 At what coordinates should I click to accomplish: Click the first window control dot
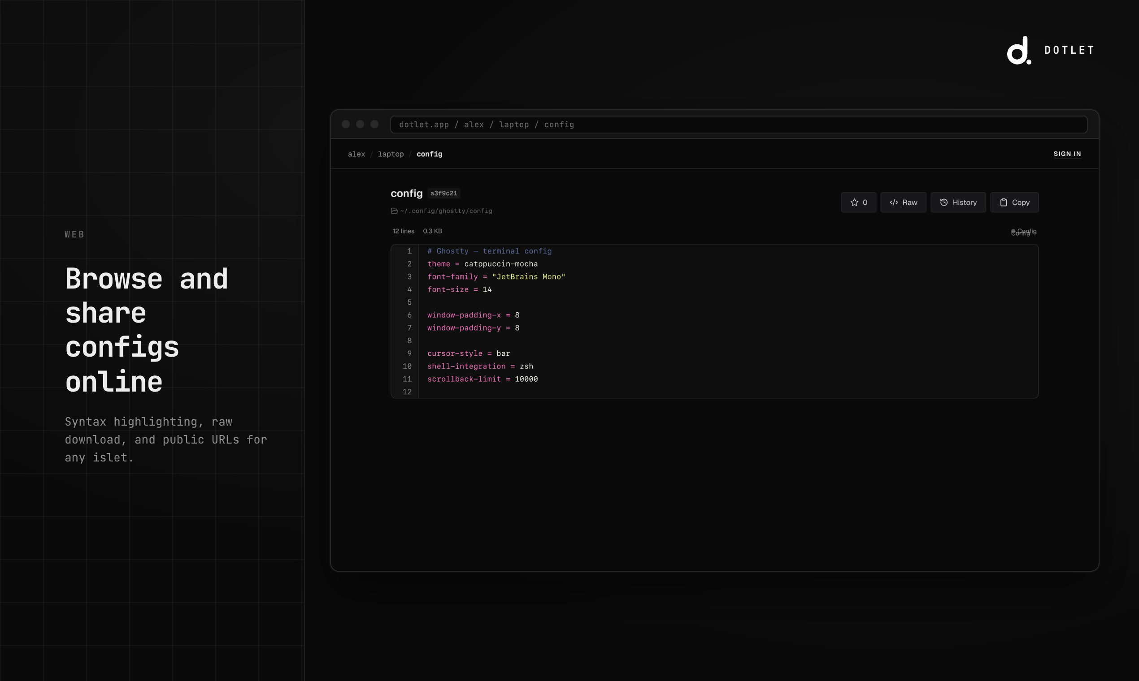pos(346,125)
